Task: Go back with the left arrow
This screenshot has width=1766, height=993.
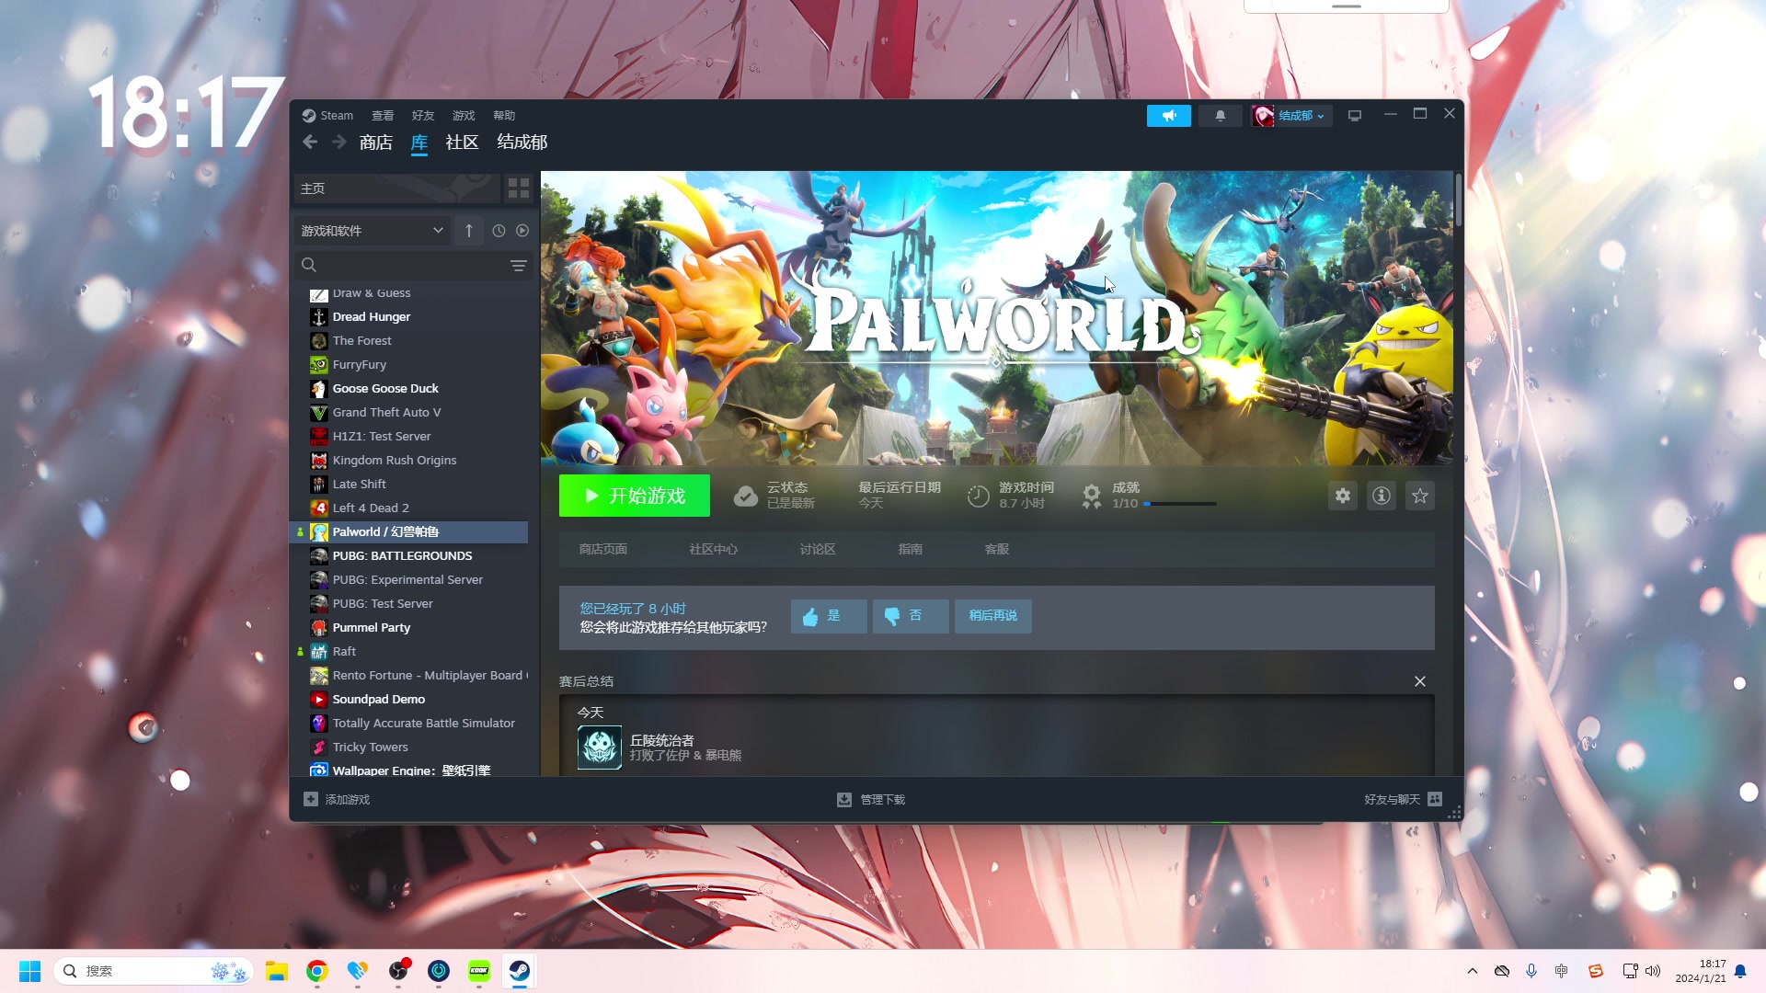Action: pos(310,142)
